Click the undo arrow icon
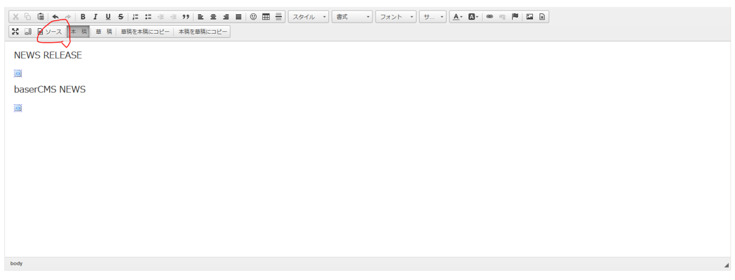Screen dimensions: 735x280 56,17
